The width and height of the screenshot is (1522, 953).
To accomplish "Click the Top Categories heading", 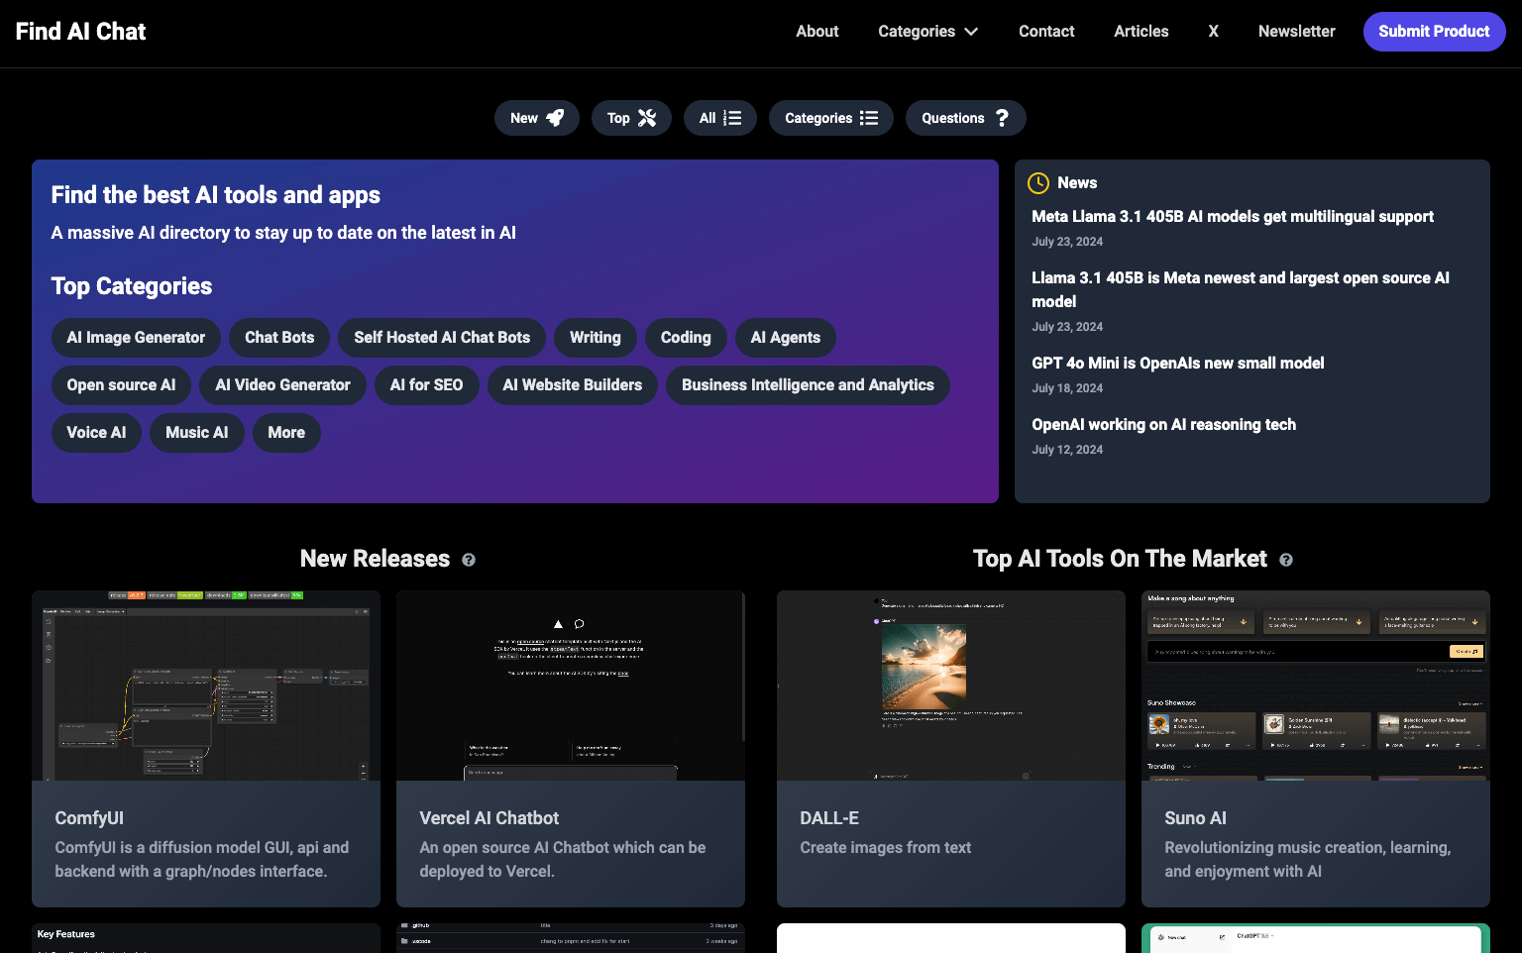I will coord(132,286).
